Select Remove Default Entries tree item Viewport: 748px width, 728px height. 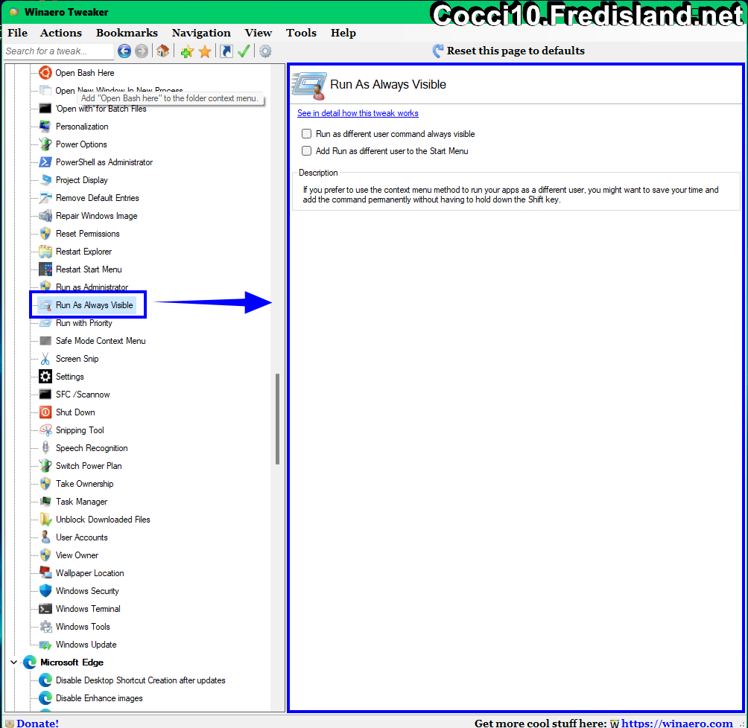(x=98, y=198)
